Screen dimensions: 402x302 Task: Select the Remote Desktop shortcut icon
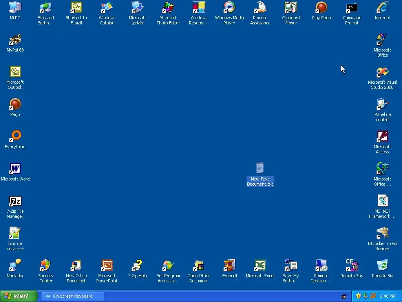click(x=321, y=265)
